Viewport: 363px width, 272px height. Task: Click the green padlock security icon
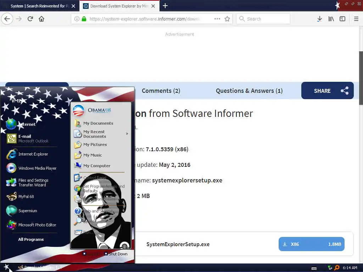click(84, 19)
